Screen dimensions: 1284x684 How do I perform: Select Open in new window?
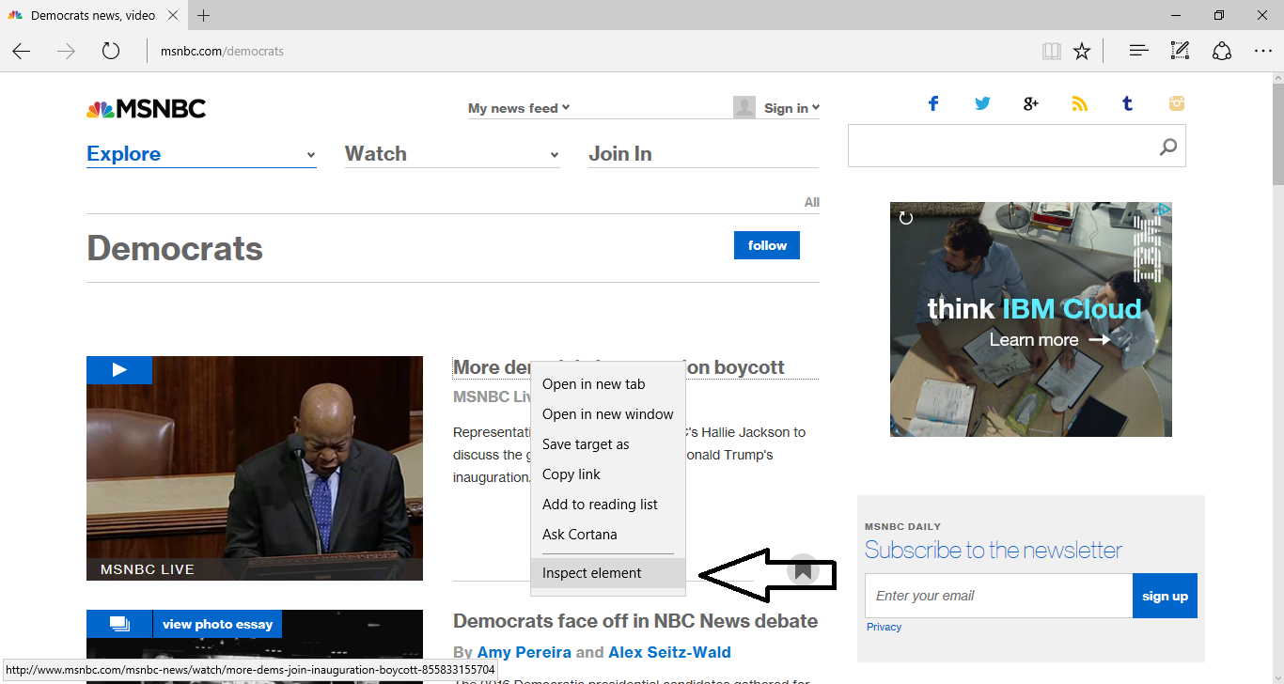pos(608,414)
